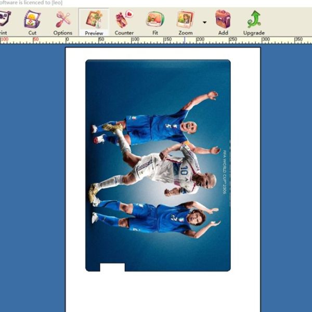Click the FIFA World Cup 2006 text
The height and width of the screenshot is (312, 312).
[224, 171]
